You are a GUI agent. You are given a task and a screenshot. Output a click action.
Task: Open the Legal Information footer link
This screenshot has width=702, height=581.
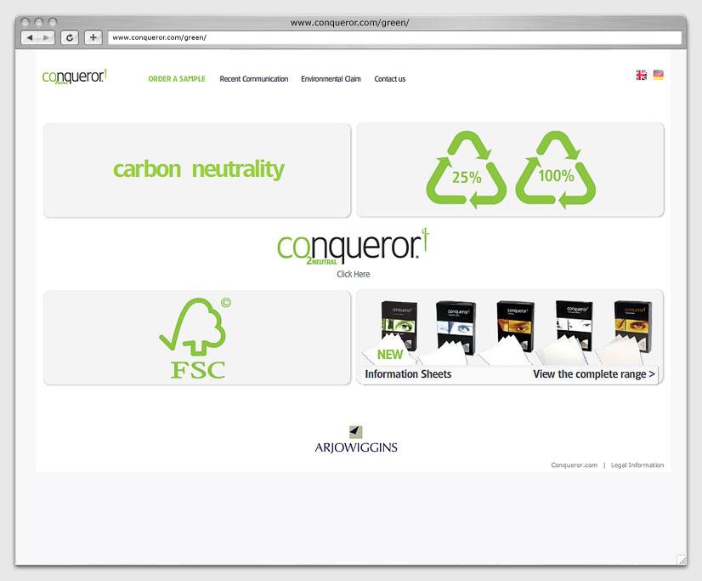click(637, 465)
